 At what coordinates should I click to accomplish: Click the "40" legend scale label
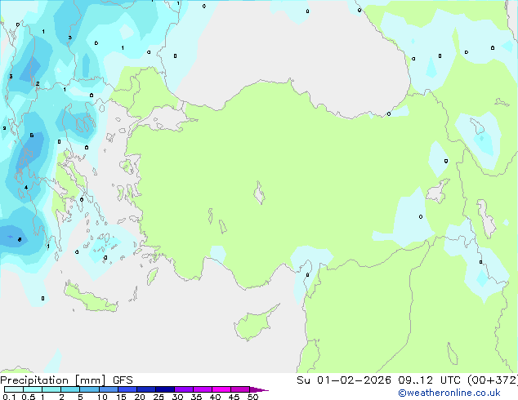[215, 397]
